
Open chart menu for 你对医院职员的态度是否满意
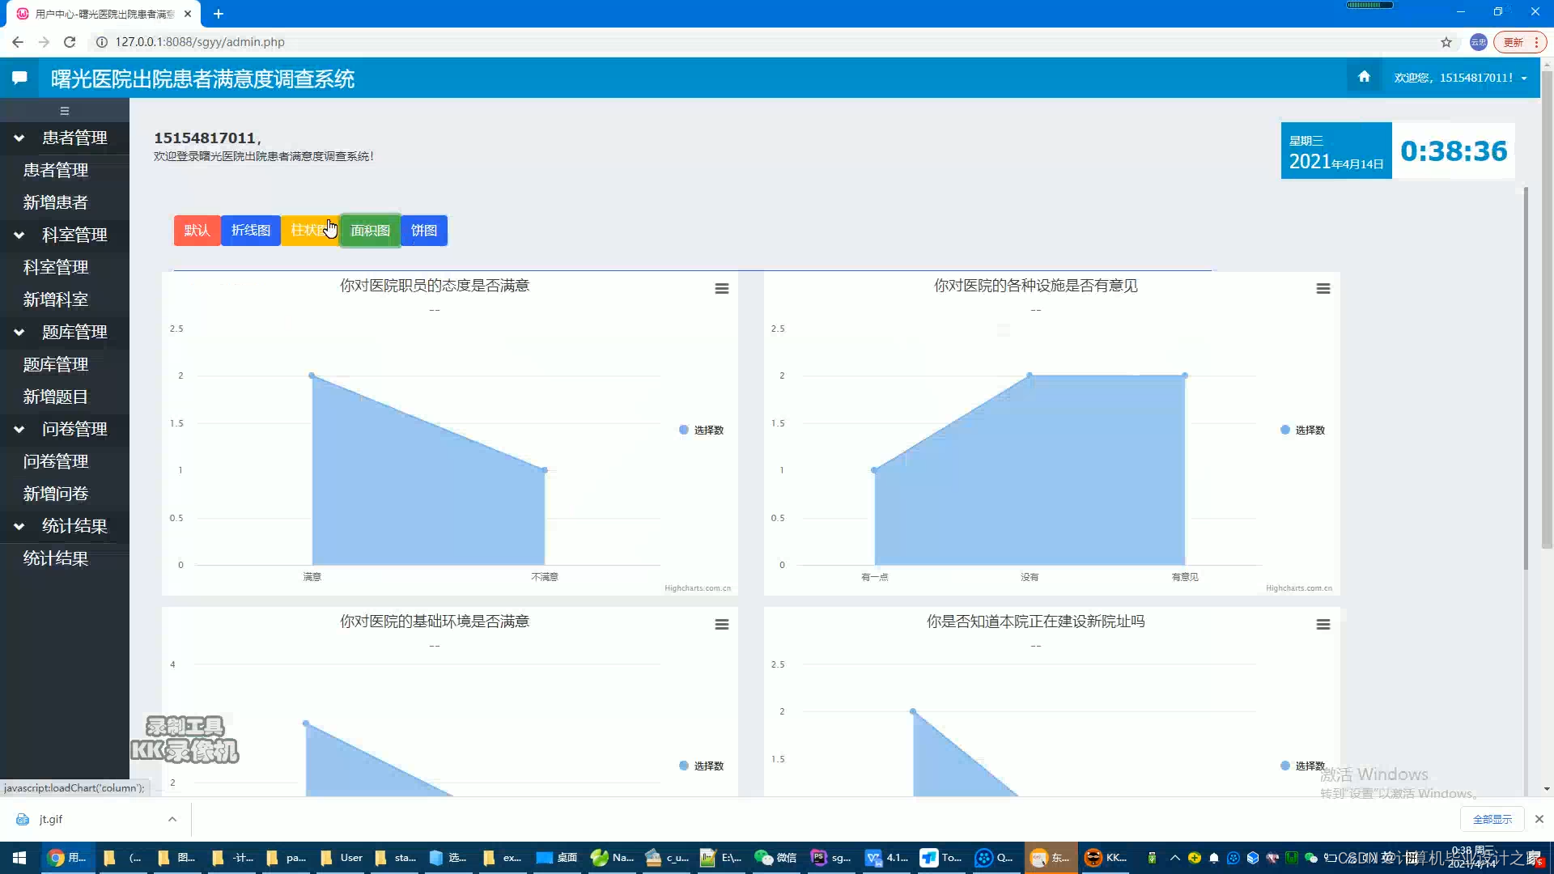722,289
